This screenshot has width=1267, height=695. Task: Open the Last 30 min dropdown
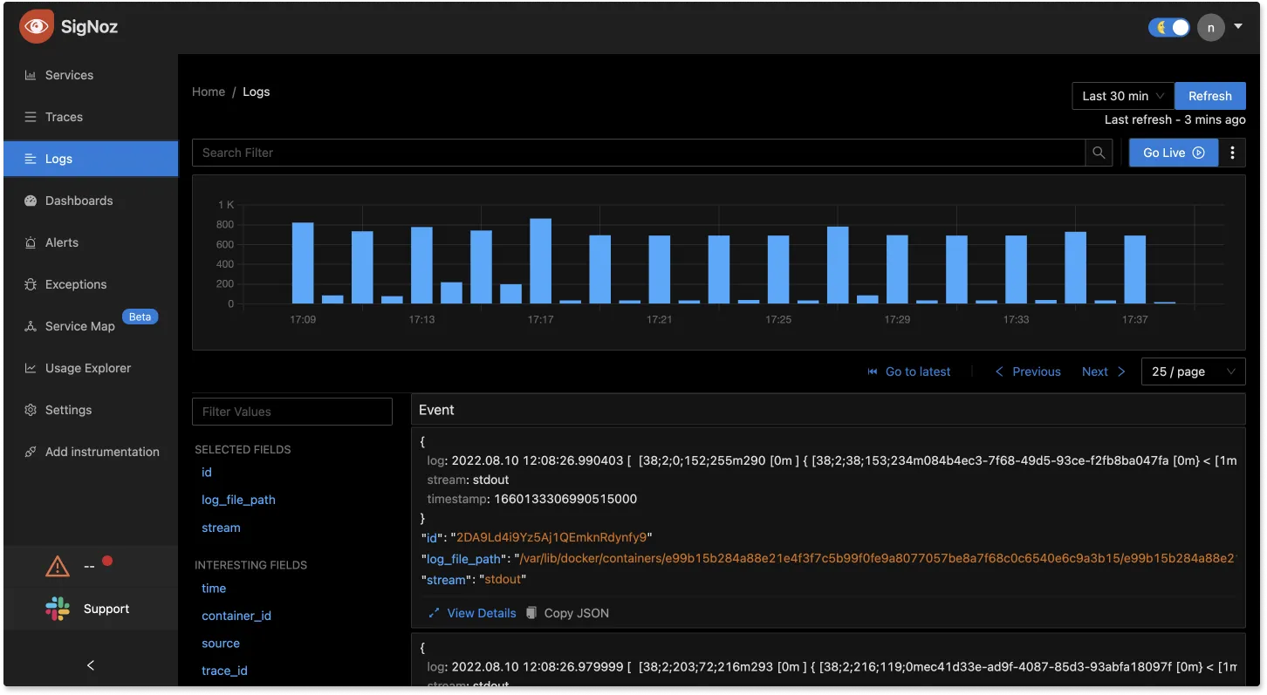pos(1123,96)
